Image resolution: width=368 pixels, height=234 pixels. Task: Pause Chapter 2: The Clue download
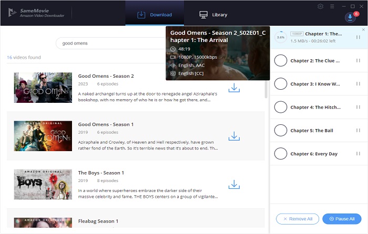click(358, 61)
